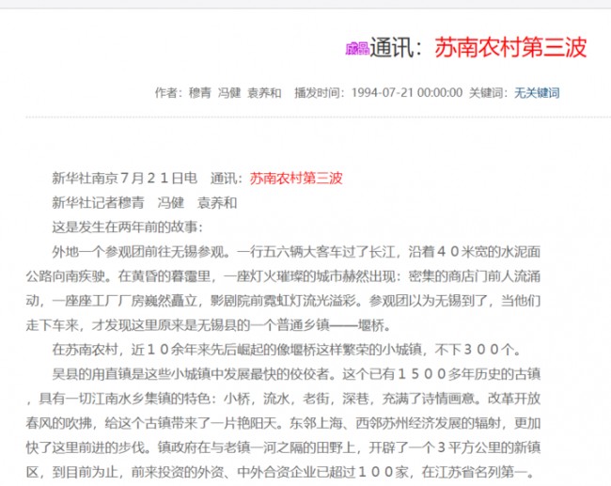
Task: Select author name 袁养和 in byline
Action: [x=264, y=93]
